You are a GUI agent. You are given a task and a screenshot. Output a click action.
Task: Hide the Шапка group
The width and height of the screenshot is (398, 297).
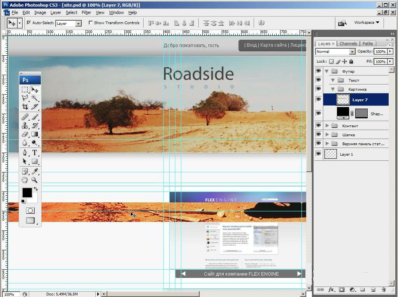318,134
